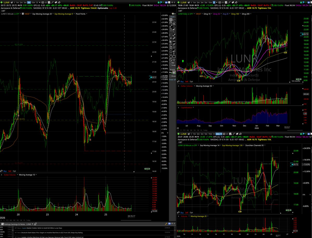
Task: Pick the grid selection tool in drawing palette
Action: pos(171,20)
